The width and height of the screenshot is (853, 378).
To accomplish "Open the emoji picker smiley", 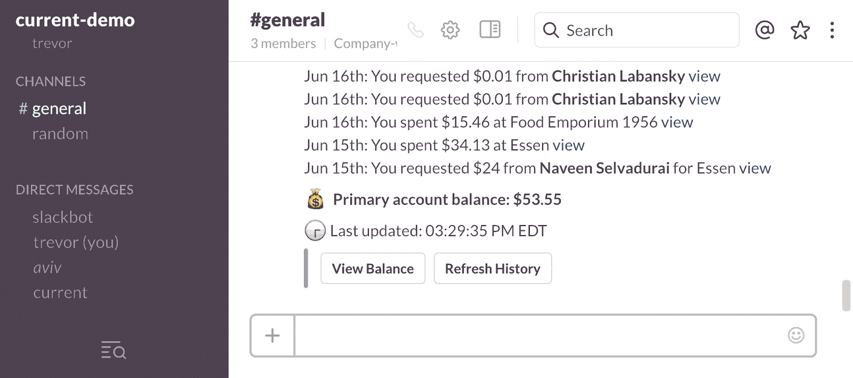I will [x=795, y=335].
